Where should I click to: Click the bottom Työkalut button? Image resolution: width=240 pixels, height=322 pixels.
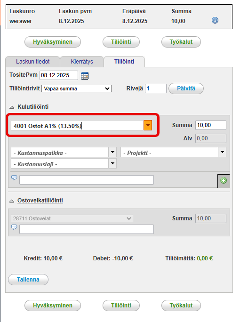click(x=181, y=306)
